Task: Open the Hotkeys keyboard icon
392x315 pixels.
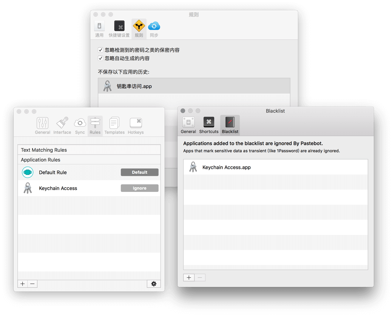Action: (136, 123)
